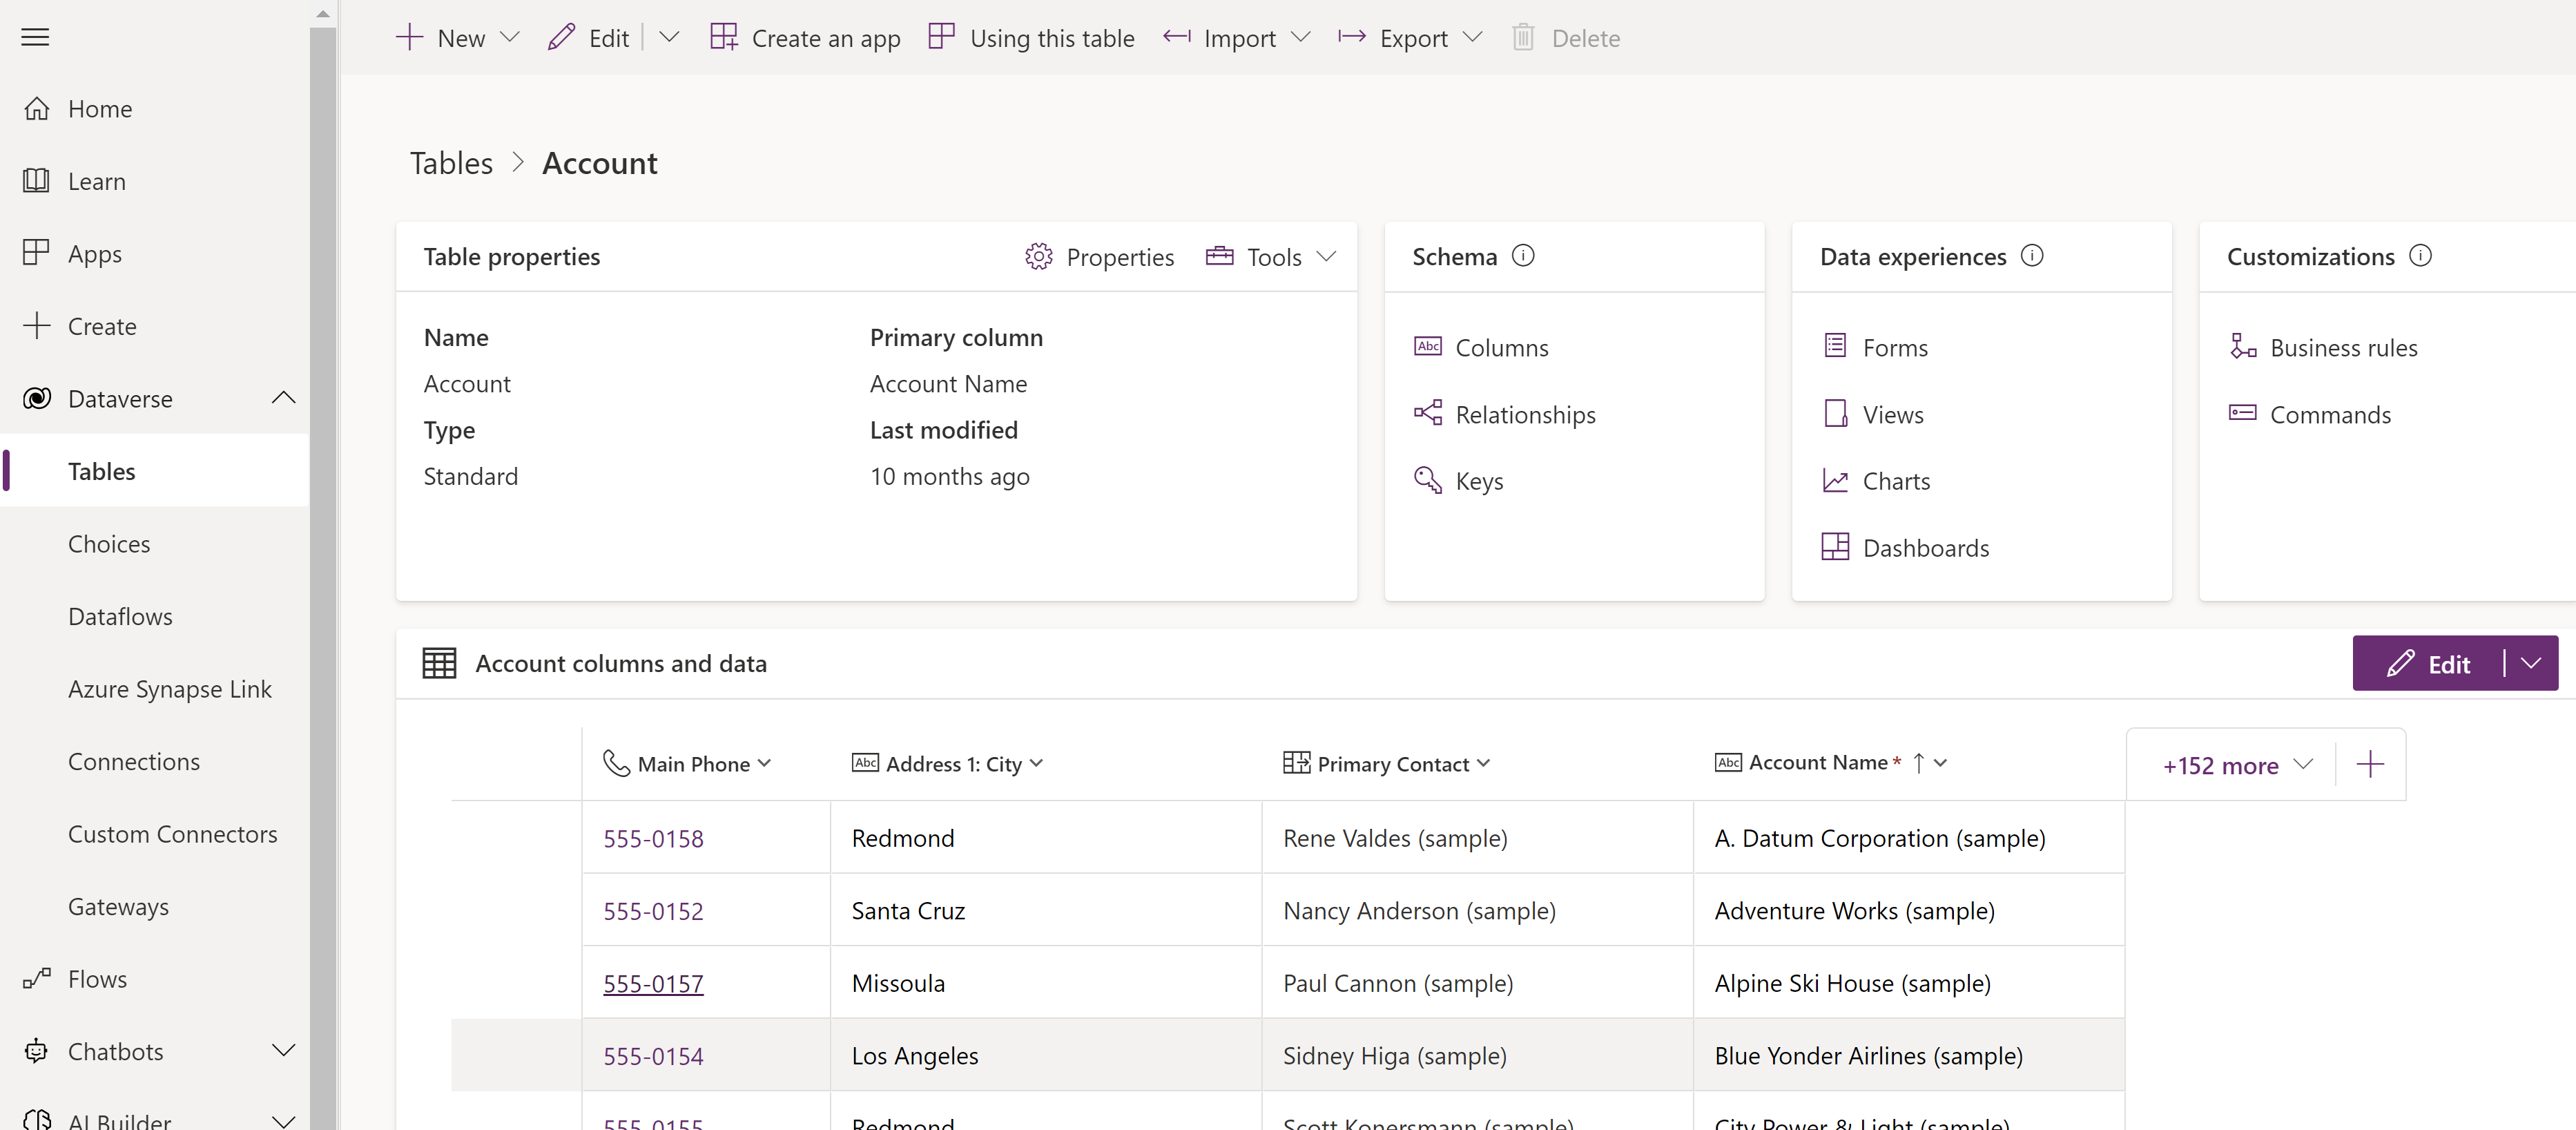Click the Columns icon in Schema
Image resolution: width=2576 pixels, height=1130 pixels.
pos(1428,347)
